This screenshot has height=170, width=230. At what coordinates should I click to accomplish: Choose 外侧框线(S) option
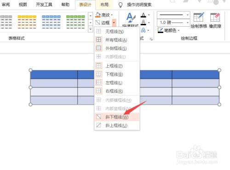(x=117, y=48)
